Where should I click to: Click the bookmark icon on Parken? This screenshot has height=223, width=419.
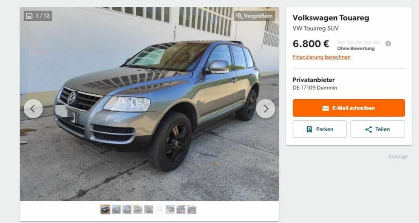point(309,129)
